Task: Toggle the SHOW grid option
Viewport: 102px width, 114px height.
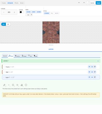Action: click(28, 12)
